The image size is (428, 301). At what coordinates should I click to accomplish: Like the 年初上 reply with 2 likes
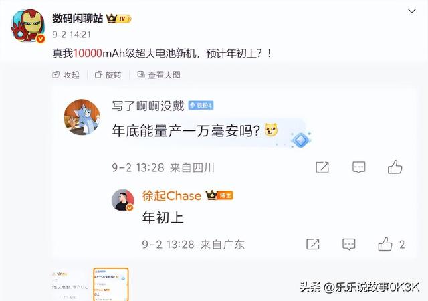pyautogui.click(x=391, y=244)
